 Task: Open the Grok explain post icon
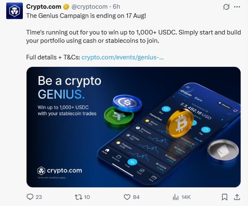(x=227, y=7)
